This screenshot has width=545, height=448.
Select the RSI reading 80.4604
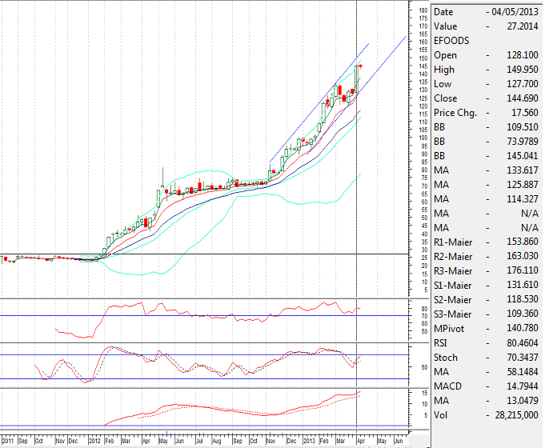(515, 343)
